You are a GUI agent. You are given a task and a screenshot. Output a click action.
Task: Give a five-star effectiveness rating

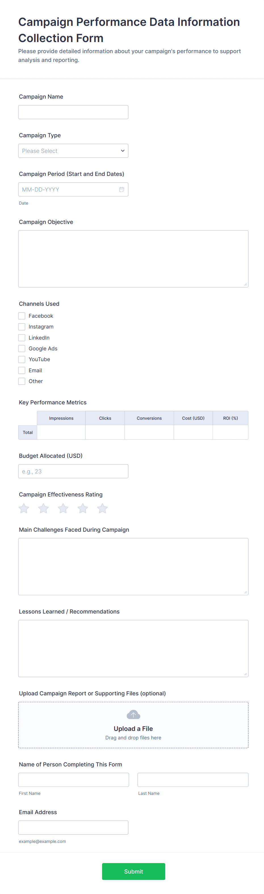[102, 508]
